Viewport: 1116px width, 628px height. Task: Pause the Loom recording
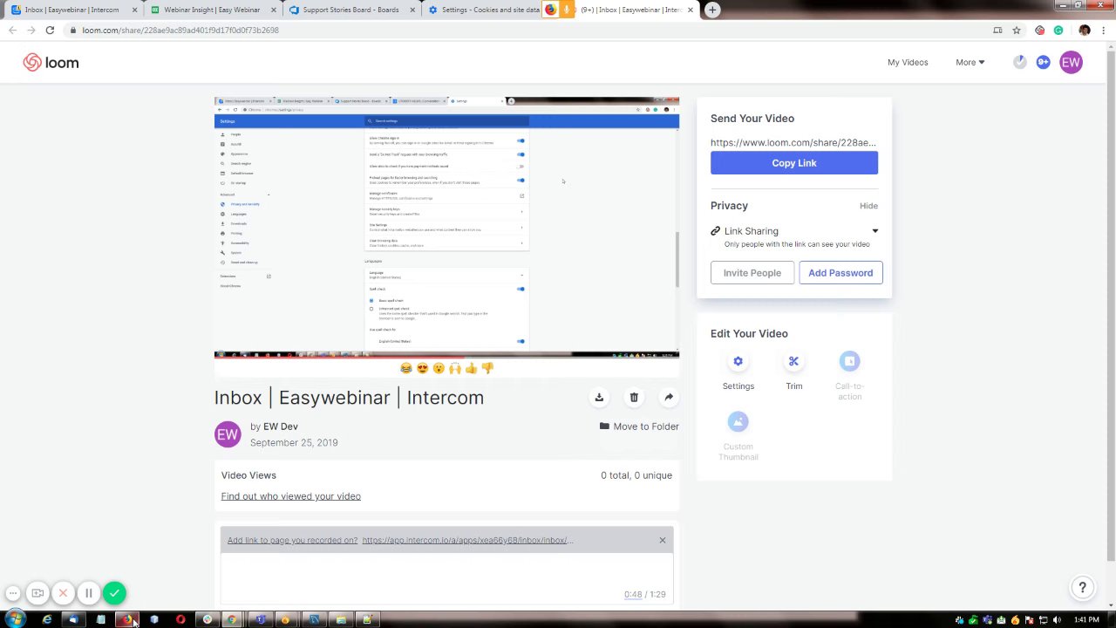(88, 593)
